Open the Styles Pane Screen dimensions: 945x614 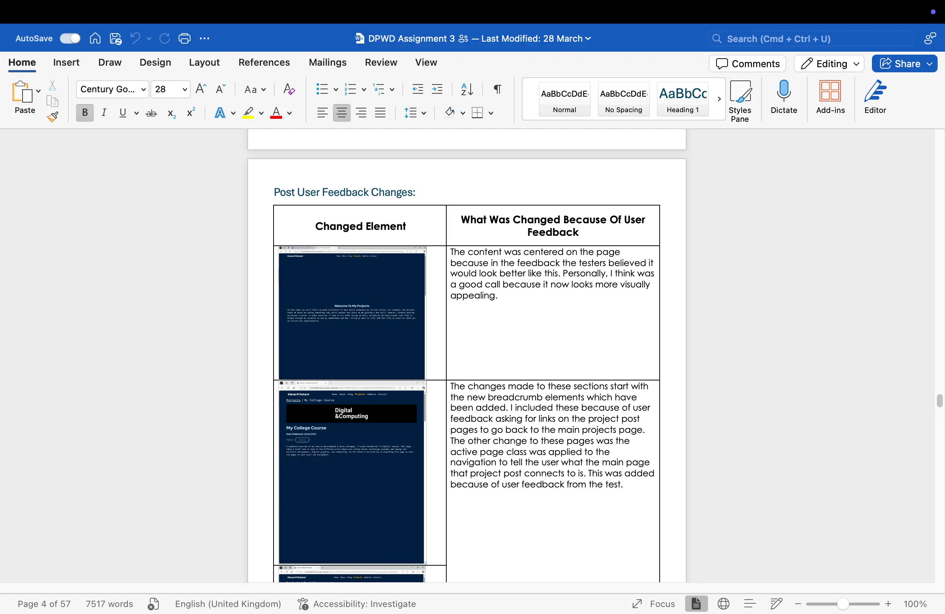(740, 99)
